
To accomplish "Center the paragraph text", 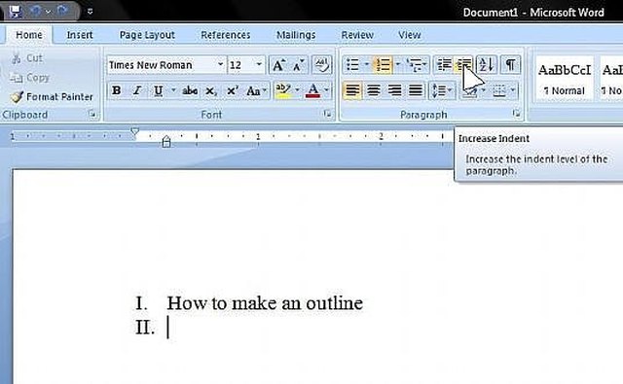I will [374, 90].
